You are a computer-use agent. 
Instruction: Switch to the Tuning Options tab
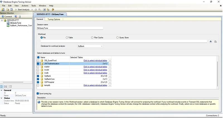tap(54, 19)
